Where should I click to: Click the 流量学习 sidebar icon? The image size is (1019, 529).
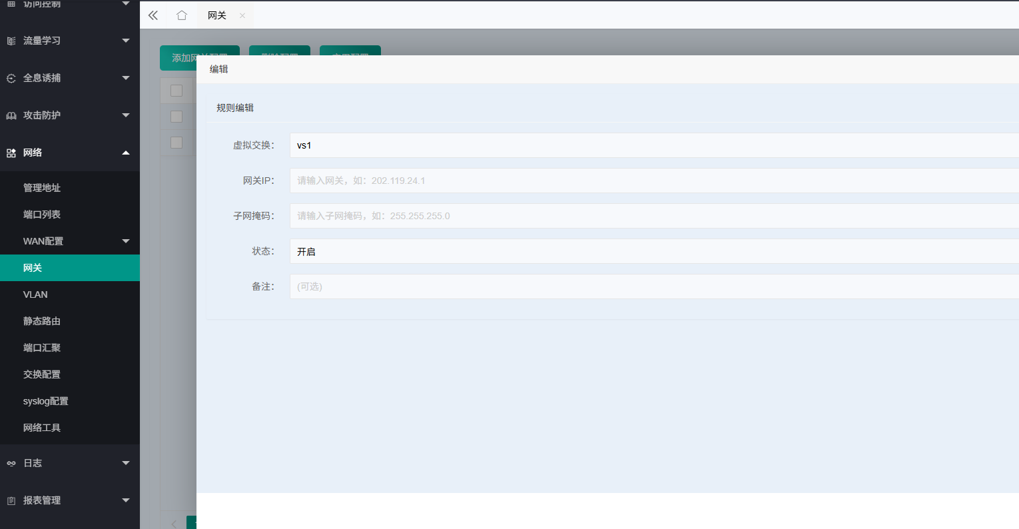(11, 41)
